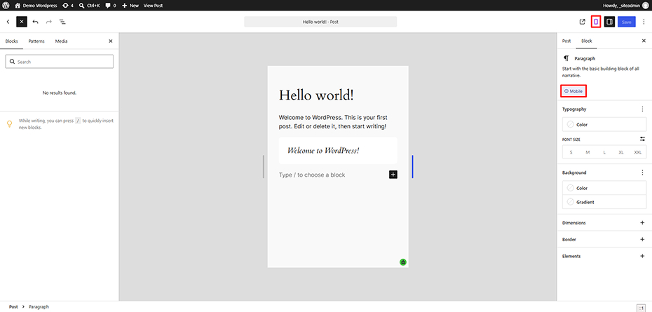The height and width of the screenshot is (312, 652).
Task: Click the 'Type / to choose a block' placeholder
Action: [312, 175]
